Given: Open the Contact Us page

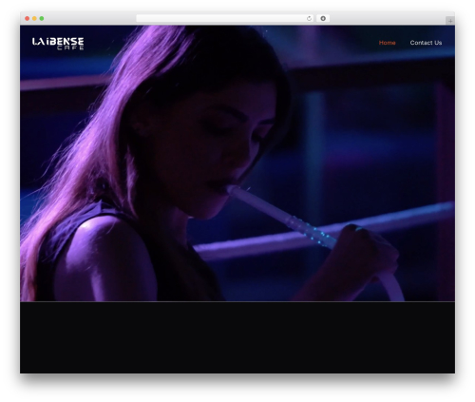Looking at the screenshot, I should 426,43.
